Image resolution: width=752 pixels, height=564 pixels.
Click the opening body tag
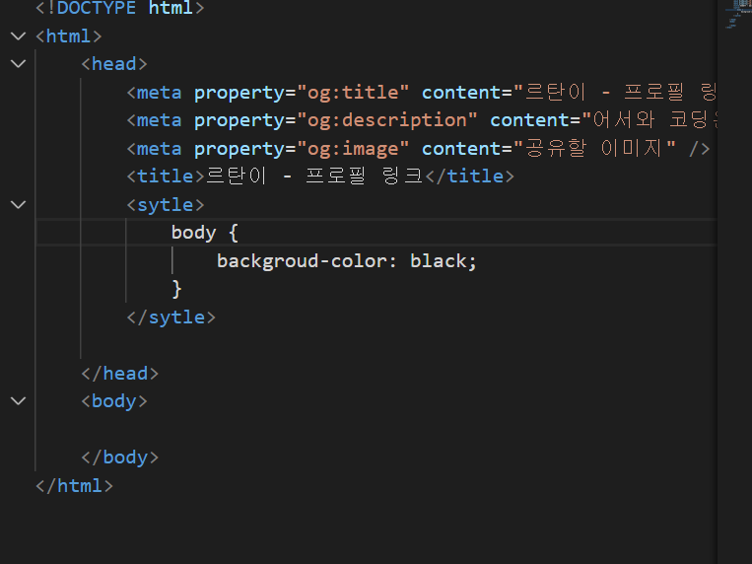click(x=114, y=400)
